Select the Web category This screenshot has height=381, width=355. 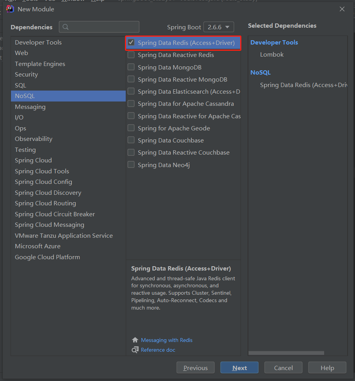click(68, 53)
